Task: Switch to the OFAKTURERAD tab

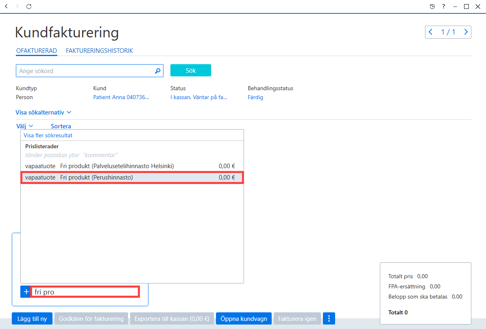Action: click(x=37, y=51)
